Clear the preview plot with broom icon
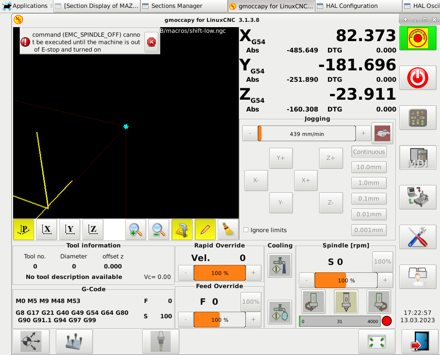This screenshot has height=355, width=440. click(228, 230)
